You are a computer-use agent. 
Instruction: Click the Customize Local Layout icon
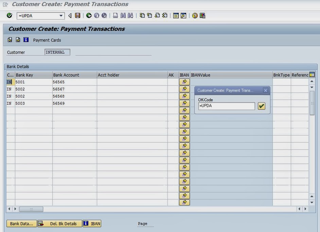(x=202, y=16)
